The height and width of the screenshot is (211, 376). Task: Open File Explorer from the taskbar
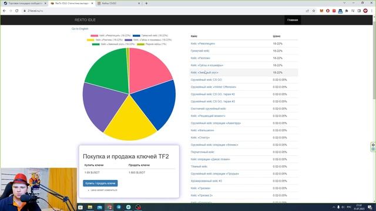90,207
